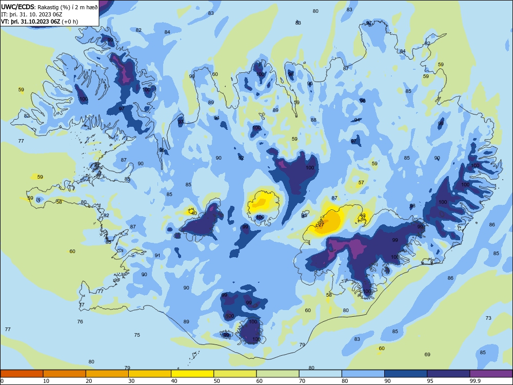Pick the 50–60 pale yellow legend segment
The width and height of the screenshot is (513, 385).
235,374
